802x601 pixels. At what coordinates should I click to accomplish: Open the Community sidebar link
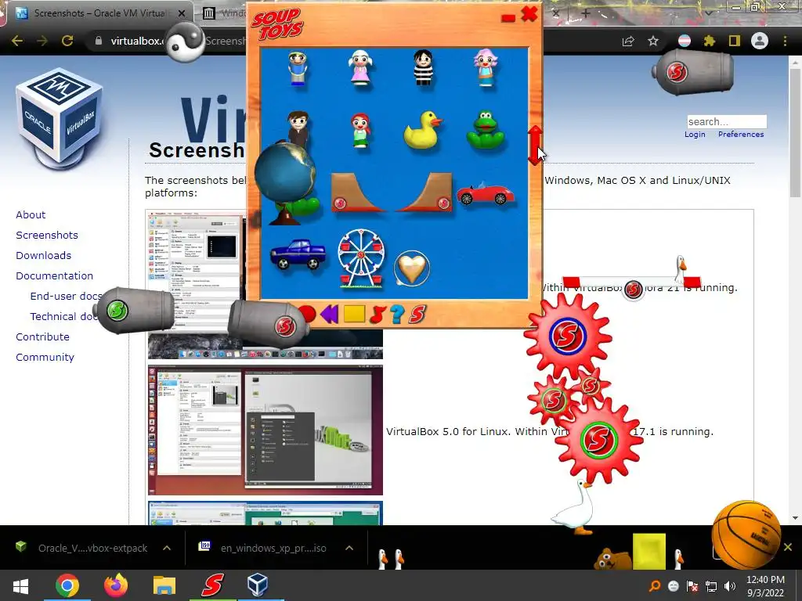[x=45, y=357]
